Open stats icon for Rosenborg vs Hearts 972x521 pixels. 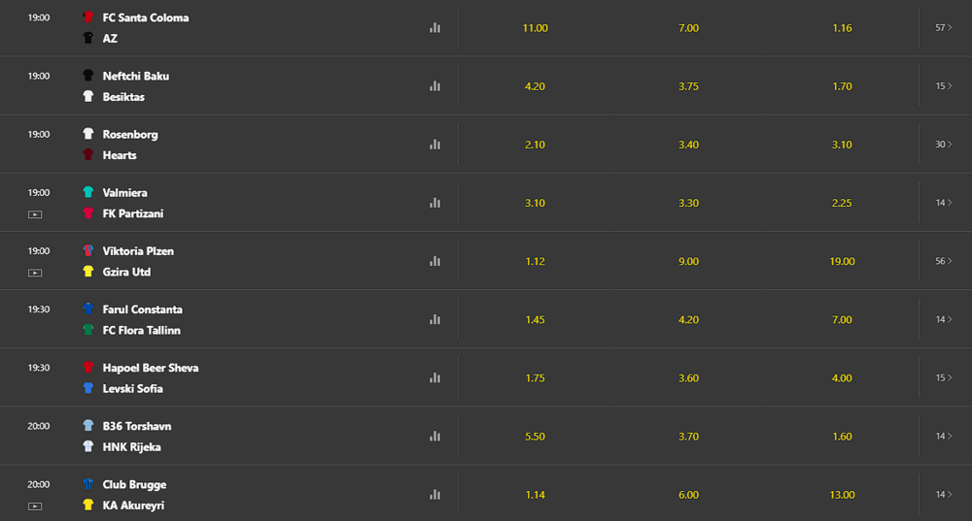[x=434, y=145]
